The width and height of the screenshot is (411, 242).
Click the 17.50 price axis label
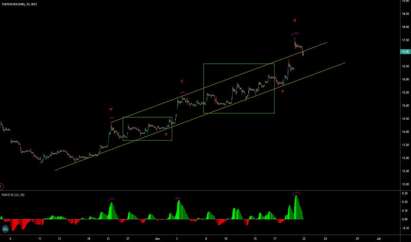(405, 40)
